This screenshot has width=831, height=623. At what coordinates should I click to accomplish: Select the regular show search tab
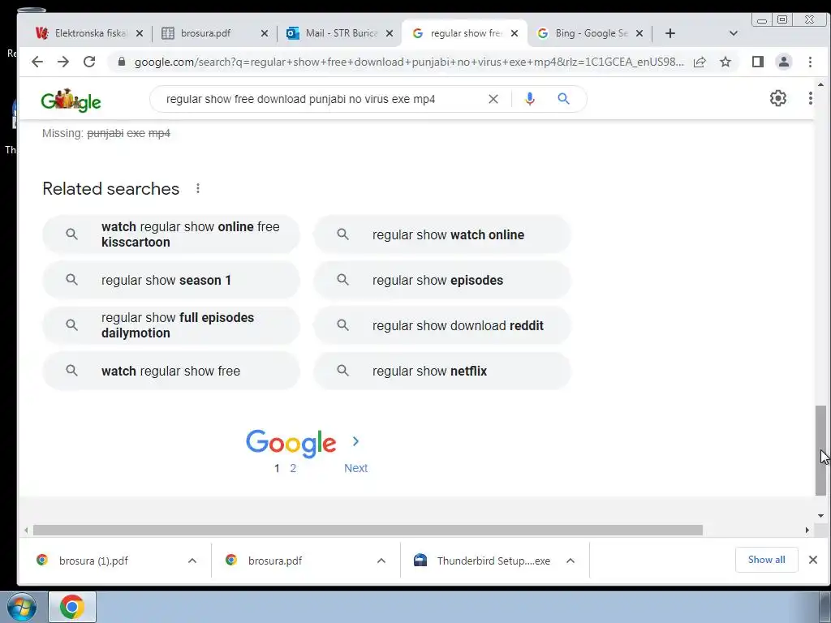[x=465, y=33]
